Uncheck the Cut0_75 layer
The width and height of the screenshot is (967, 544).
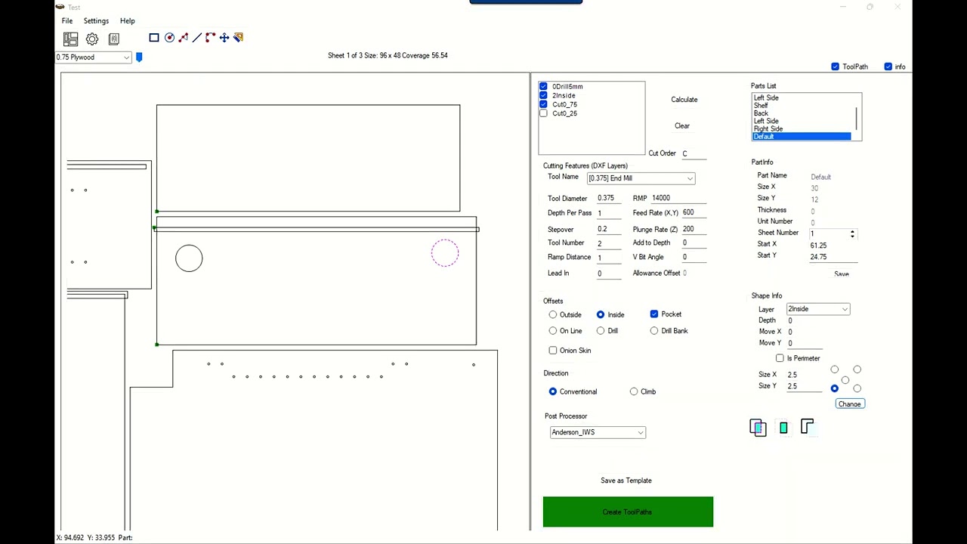click(x=543, y=104)
